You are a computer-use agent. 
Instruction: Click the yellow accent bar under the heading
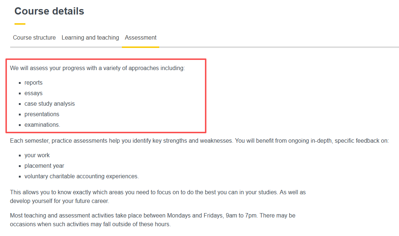(x=20, y=24)
